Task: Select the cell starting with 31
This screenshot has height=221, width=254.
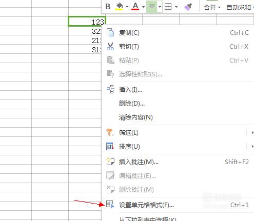Action: [85, 49]
